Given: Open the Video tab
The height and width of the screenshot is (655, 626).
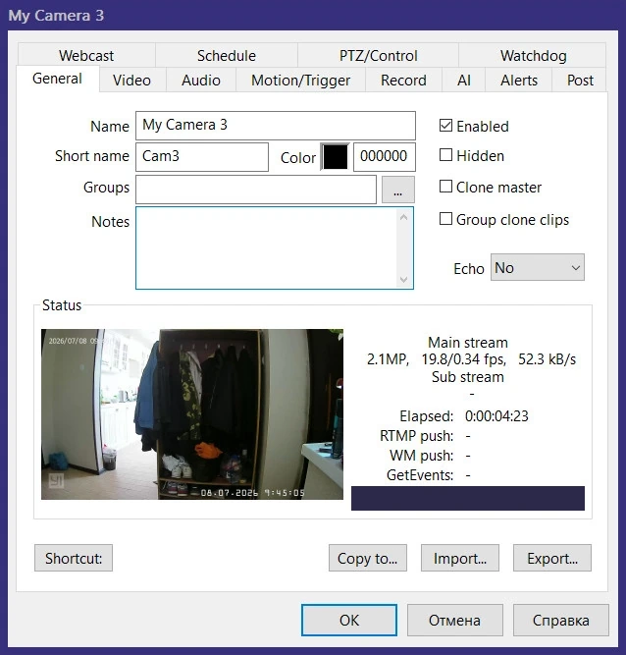Looking at the screenshot, I should (x=131, y=81).
